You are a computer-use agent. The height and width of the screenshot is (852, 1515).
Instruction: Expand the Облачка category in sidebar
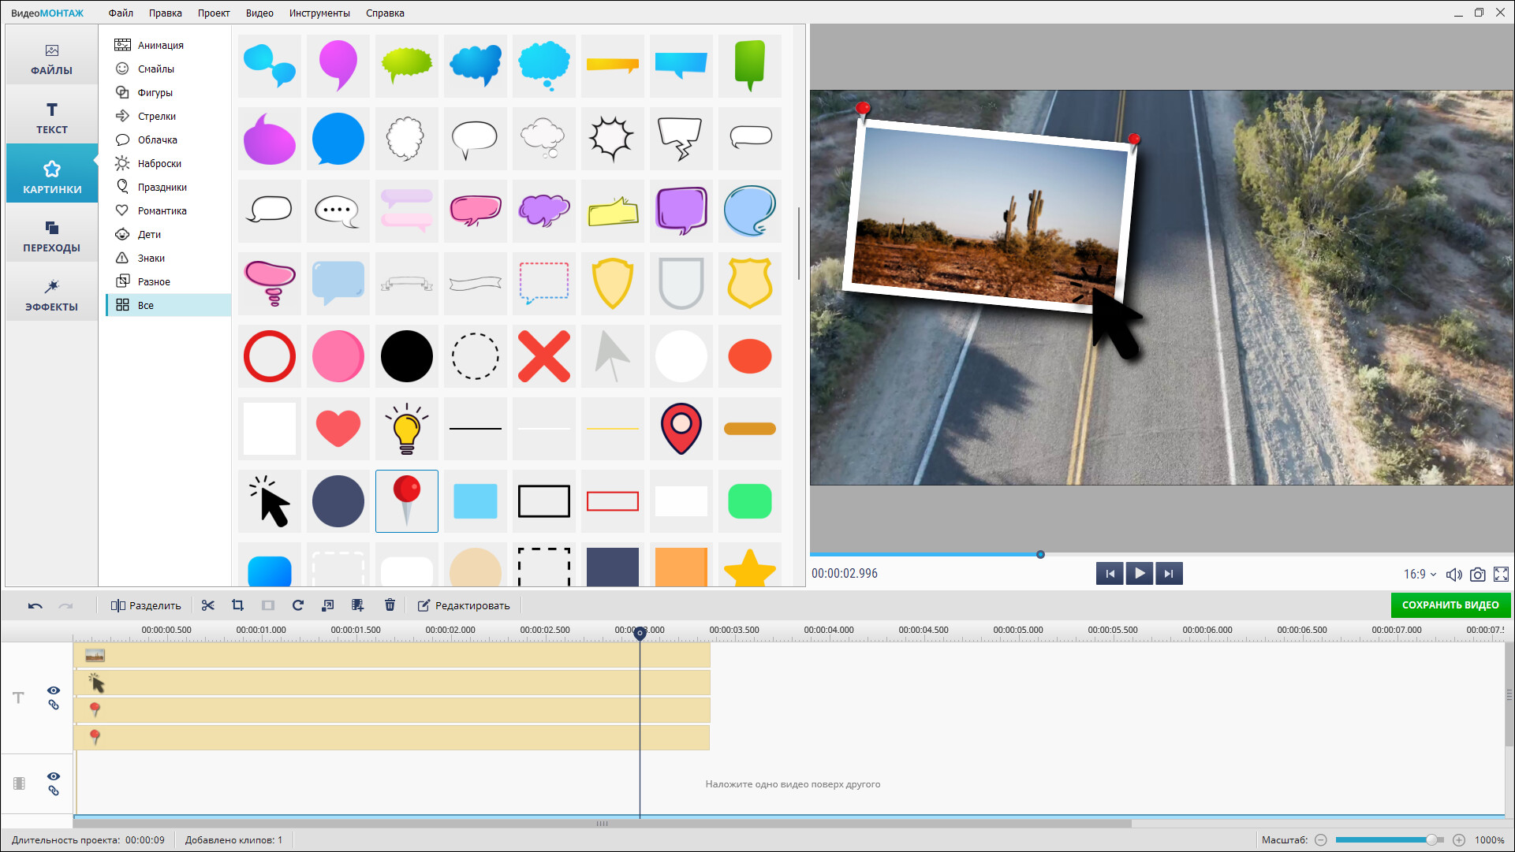click(157, 140)
